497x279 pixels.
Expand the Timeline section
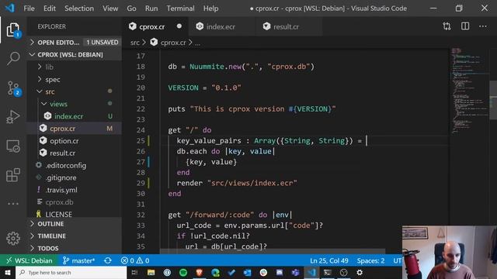pos(75,236)
